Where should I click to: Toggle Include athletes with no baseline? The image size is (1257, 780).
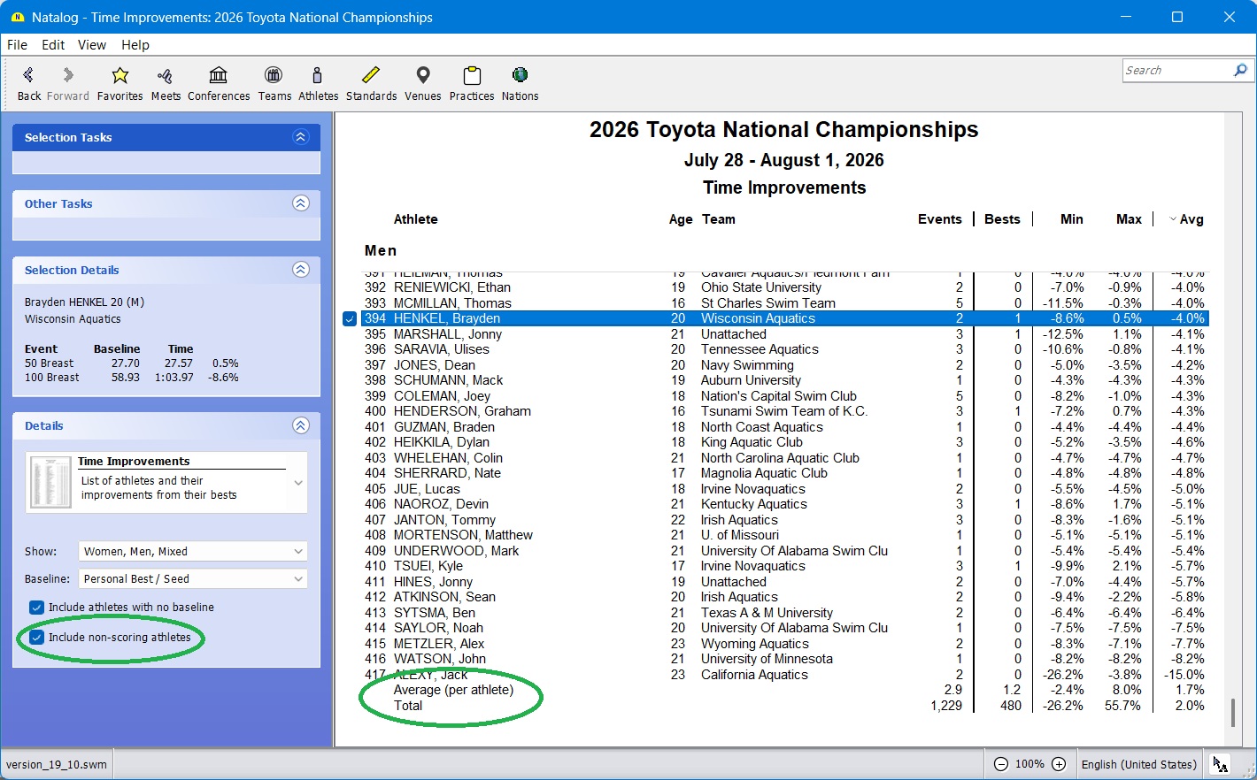36,608
